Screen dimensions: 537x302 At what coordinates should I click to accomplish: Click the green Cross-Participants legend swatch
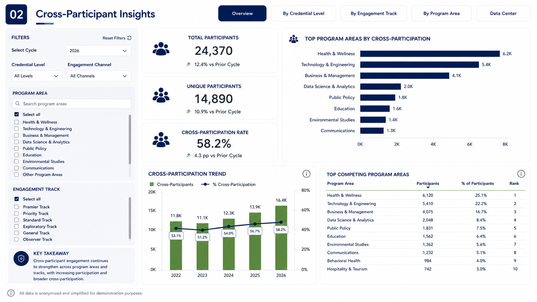click(x=152, y=184)
